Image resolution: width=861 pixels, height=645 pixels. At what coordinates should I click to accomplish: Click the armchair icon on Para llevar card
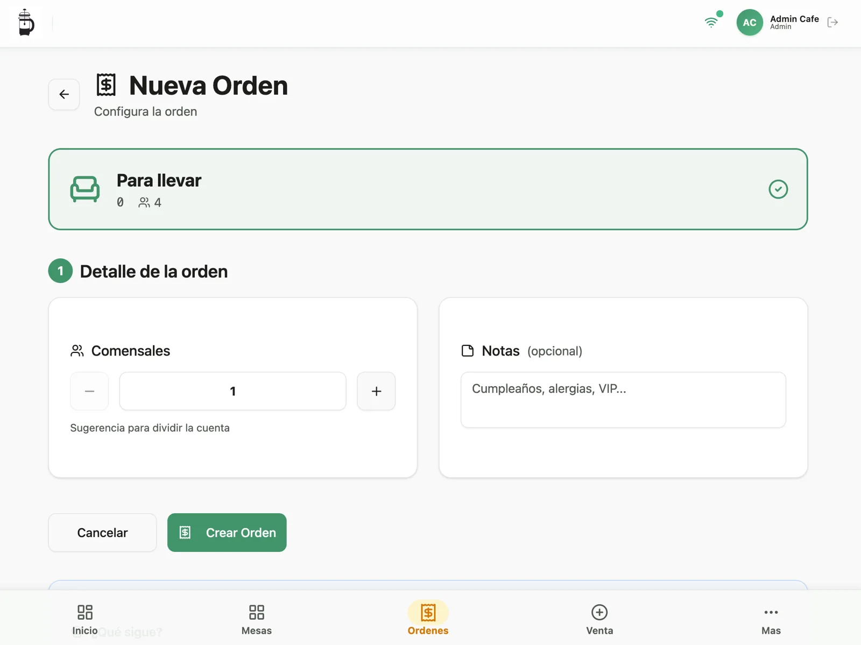click(85, 189)
